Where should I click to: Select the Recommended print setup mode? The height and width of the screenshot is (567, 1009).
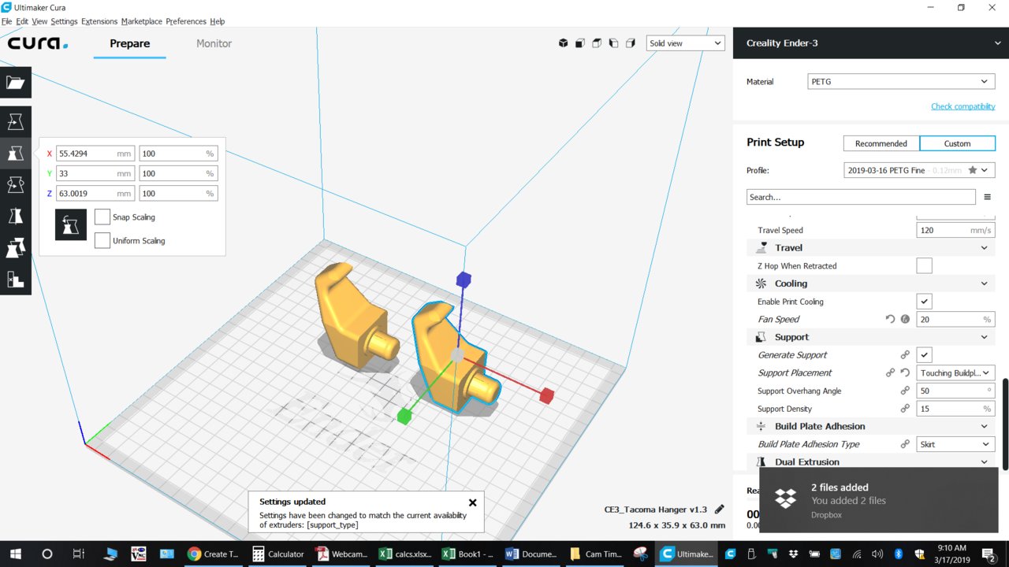coord(881,143)
